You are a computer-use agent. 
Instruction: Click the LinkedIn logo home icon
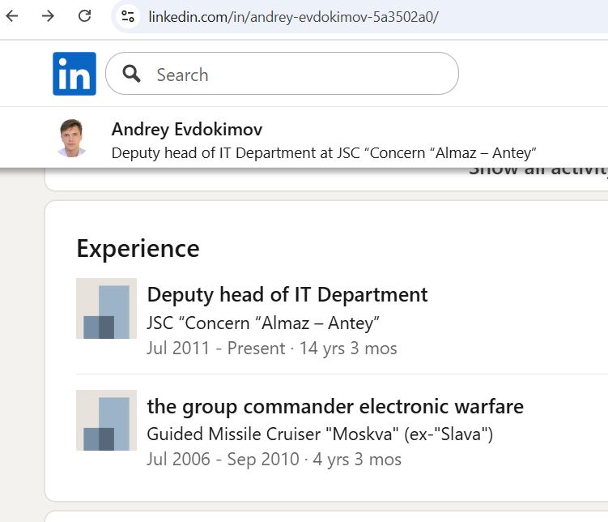(x=74, y=74)
